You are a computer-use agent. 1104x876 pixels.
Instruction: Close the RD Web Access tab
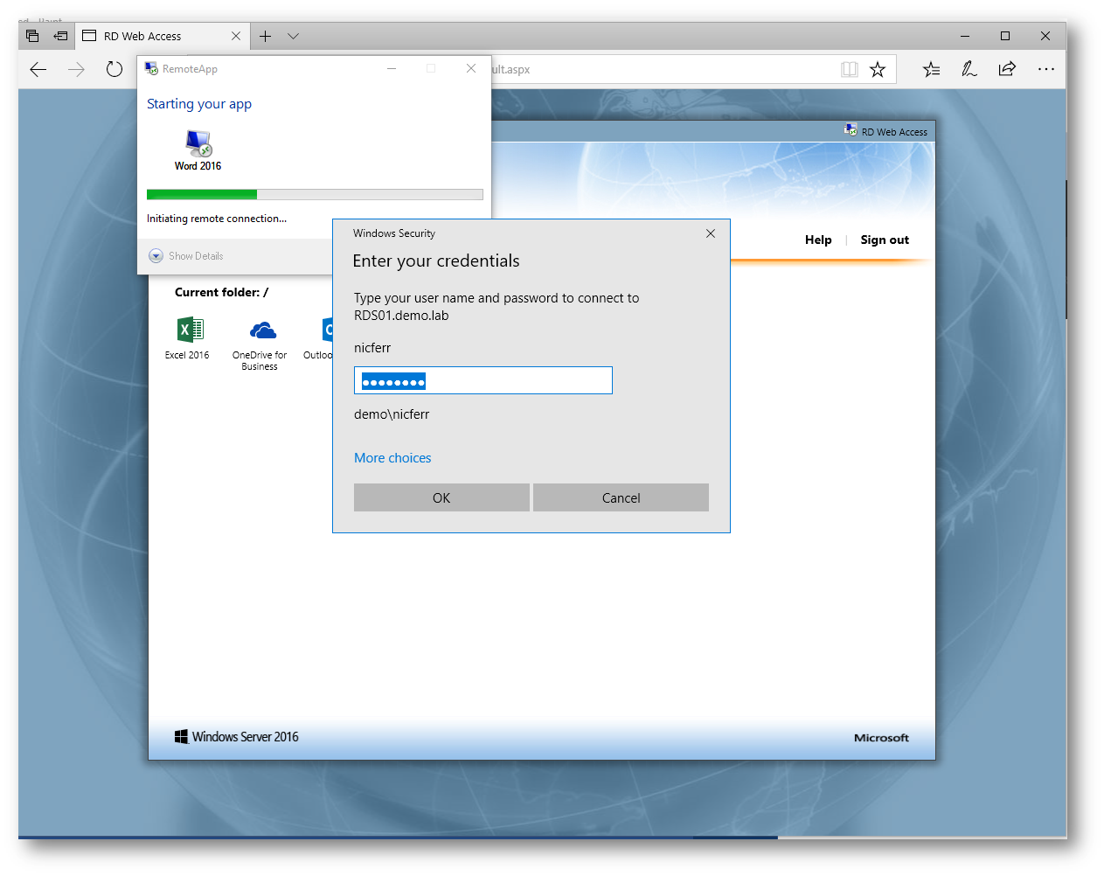(x=236, y=36)
